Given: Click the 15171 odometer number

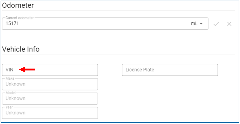Looking at the screenshot, I should point(12,23).
